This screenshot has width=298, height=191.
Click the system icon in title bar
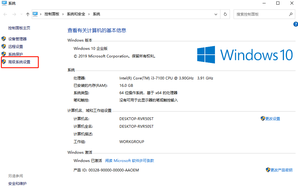4,3
